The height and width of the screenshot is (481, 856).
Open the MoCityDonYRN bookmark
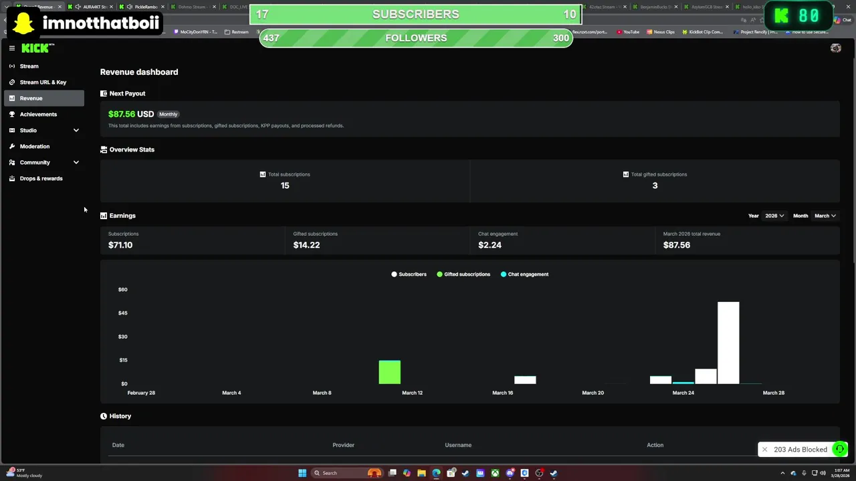[x=195, y=32]
